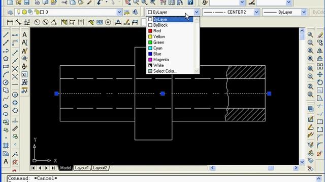Select the Spline draw tool

tap(6, 98)
